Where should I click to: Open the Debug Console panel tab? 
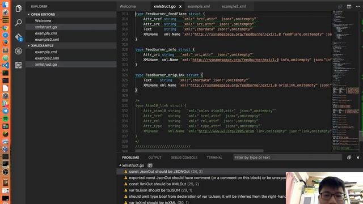184,158
